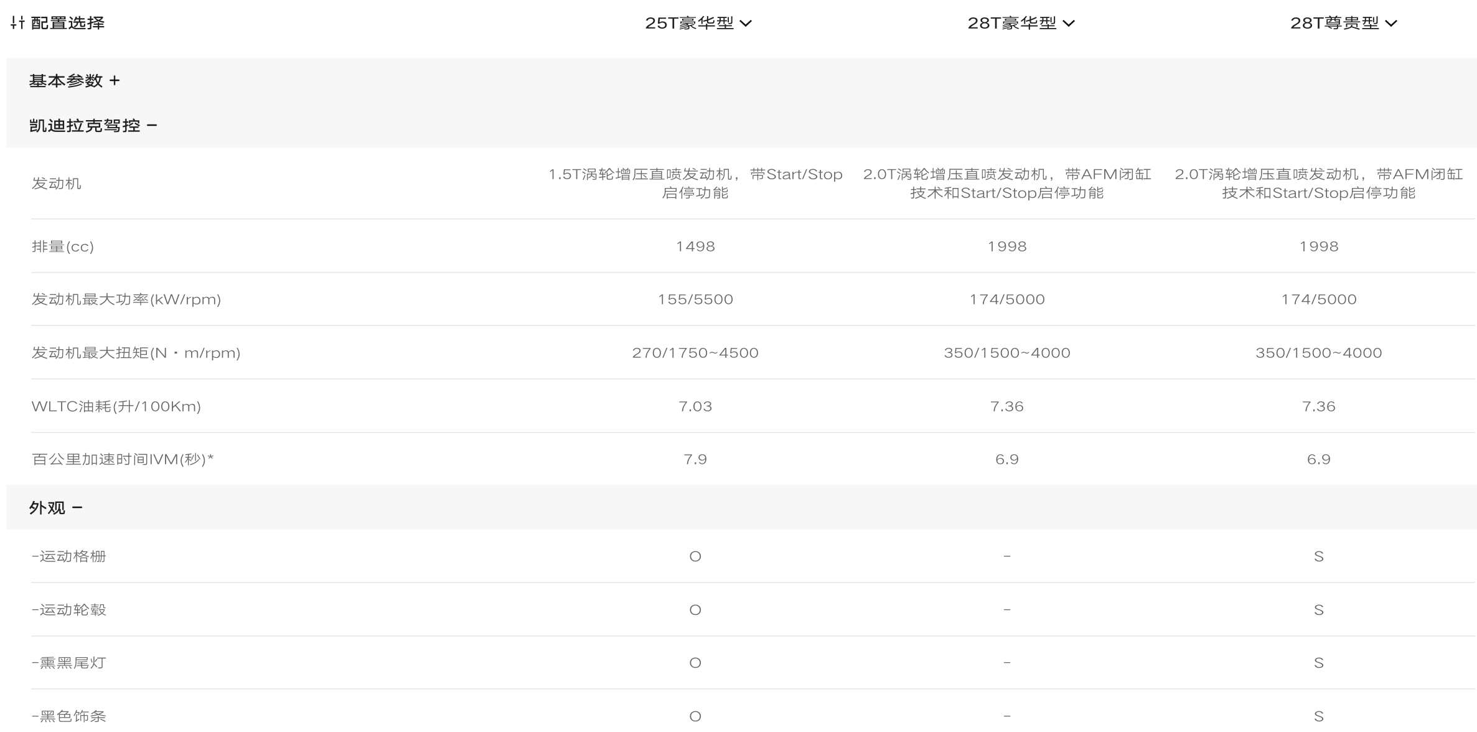Click the 7.03 fuel consumption value
This screenshot has width=1477, height=732.
tap(695, 406)
